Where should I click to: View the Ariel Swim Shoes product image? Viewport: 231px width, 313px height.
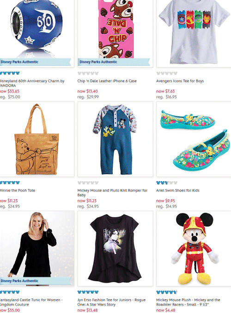(x=194, y=139)
